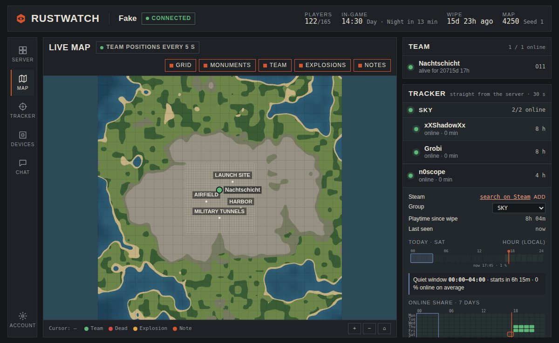Click the Wipe 15d 23h ago readout
Image resolution: width=559 pixels, height=343 pixels.
click(470, 18)
